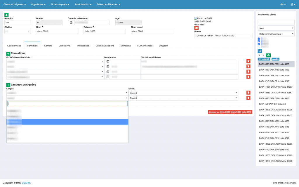
Task: Open the CGARM footer link
Action: (26, 183)
